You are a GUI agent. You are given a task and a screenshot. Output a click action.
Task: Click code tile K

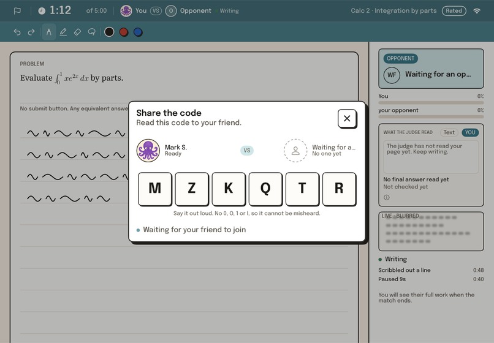[229, 189]
